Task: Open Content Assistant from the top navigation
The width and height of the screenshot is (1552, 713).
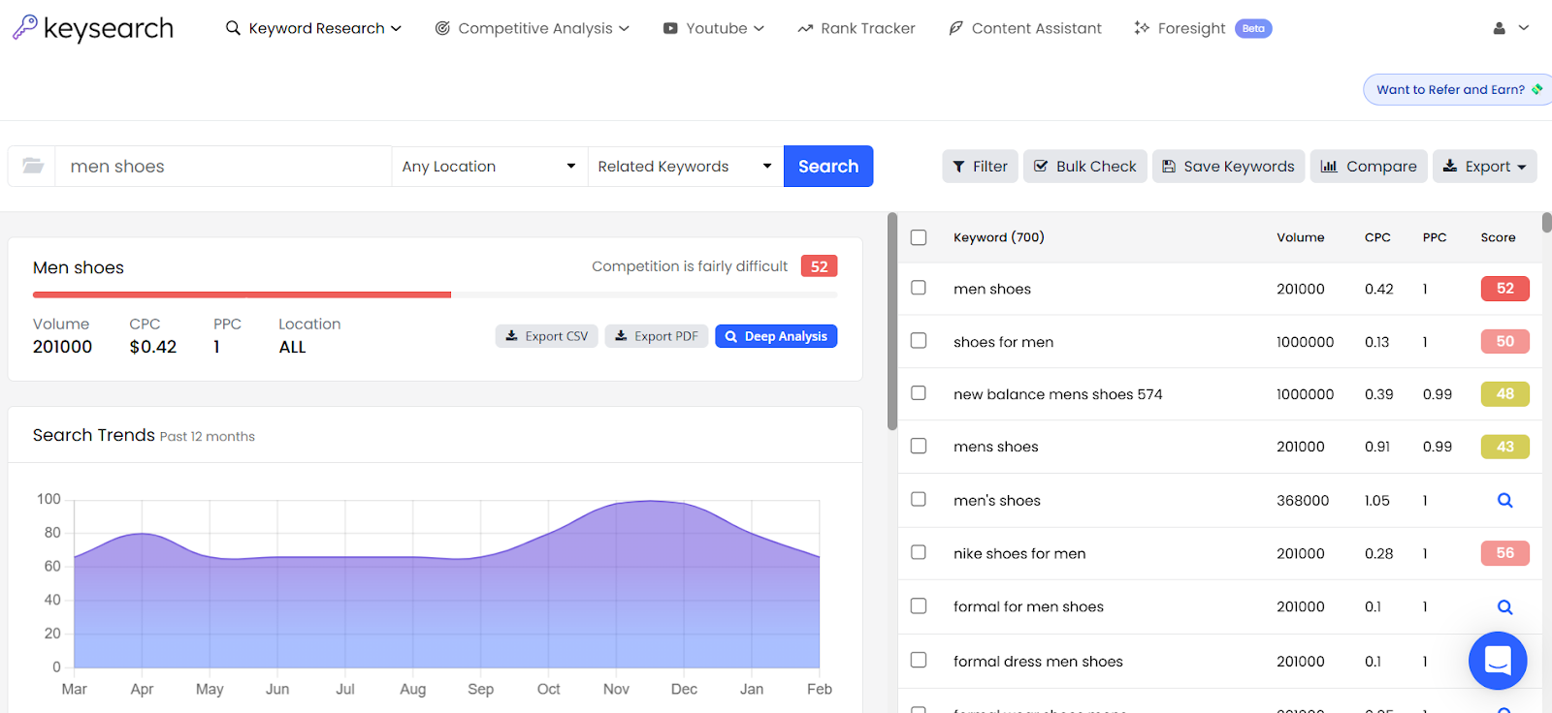Action: 1025,28
